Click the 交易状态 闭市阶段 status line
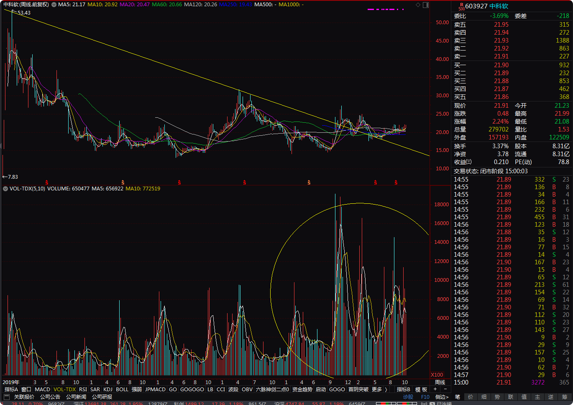This screenshot has height=405, width=573. pos(491,171)
